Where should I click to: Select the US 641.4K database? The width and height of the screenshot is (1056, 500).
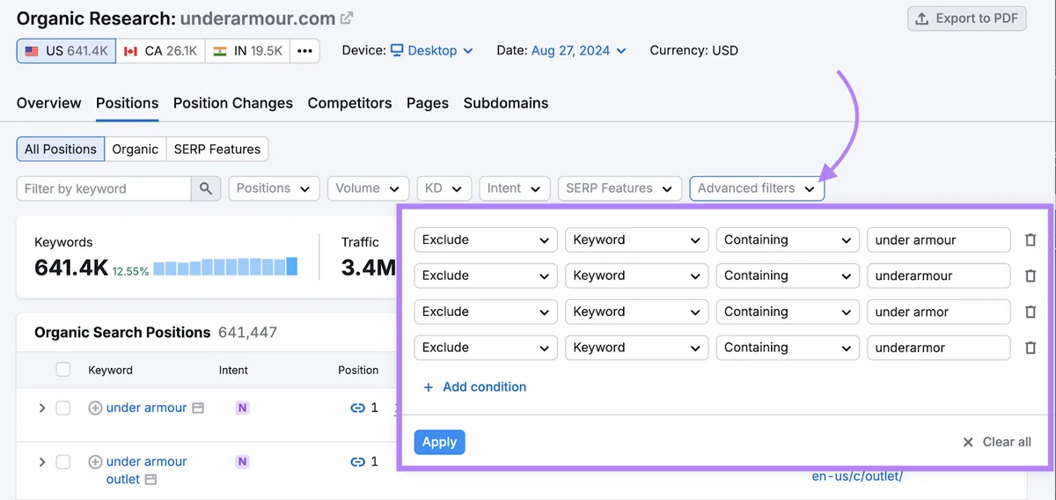click(x=66, y=51)
